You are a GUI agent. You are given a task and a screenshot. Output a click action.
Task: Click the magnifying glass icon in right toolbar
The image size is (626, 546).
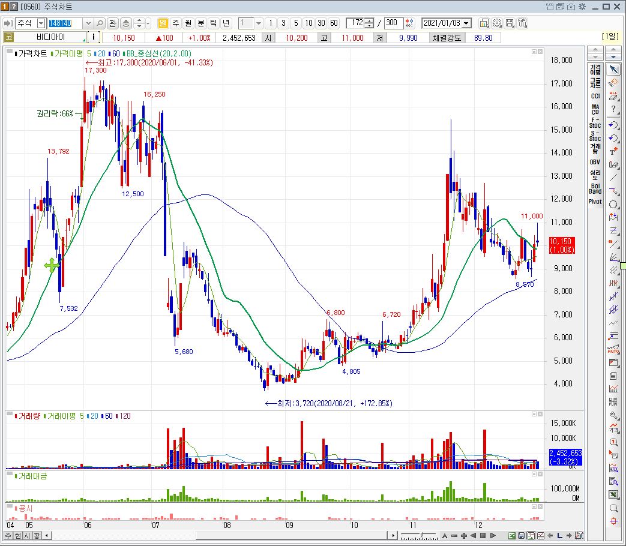tap(613, 508)
